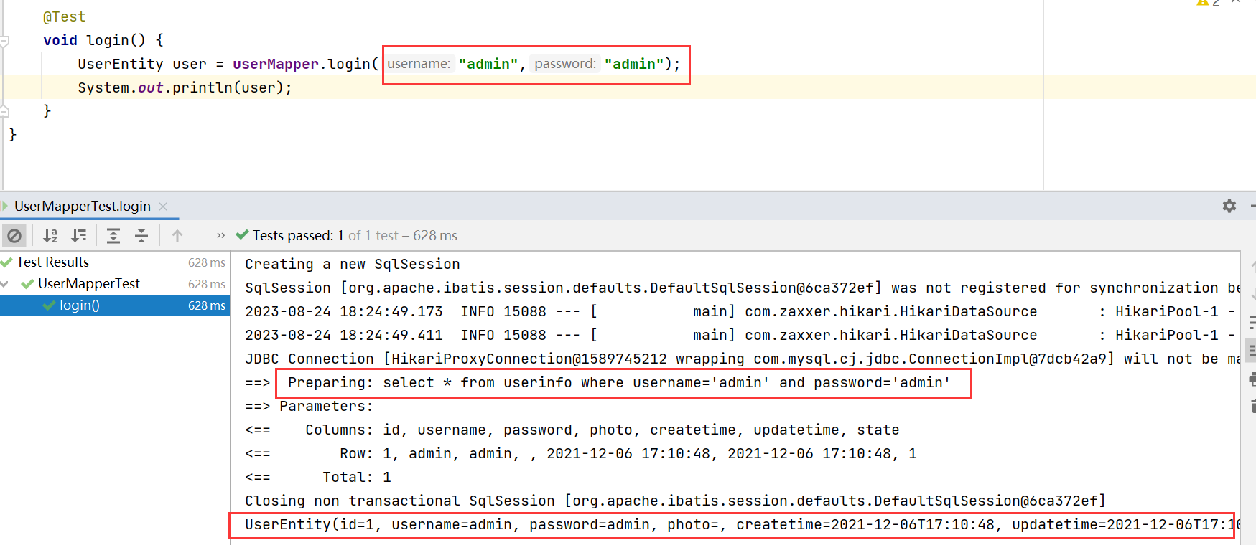Screen dimensions: 1256x545
Task: Click userMapper identifier in code
Action: 275,64
